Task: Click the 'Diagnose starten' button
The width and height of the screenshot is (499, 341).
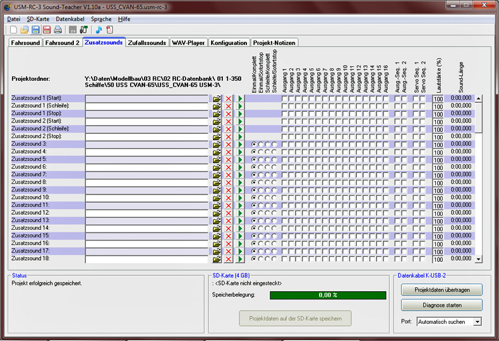Action: (x=442, y=305)
